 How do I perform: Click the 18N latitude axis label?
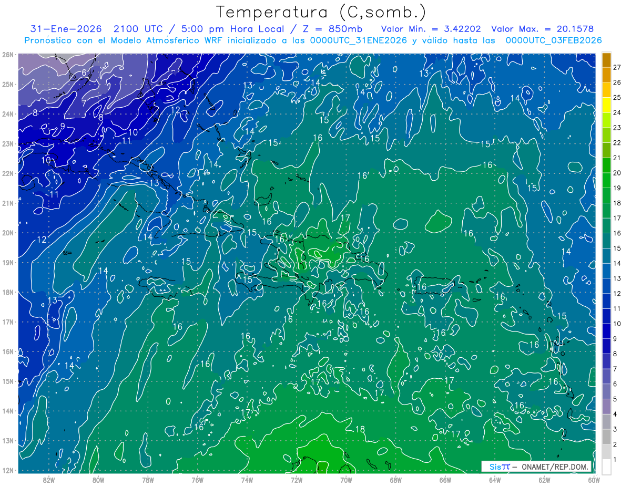click(x=7, y=292)
